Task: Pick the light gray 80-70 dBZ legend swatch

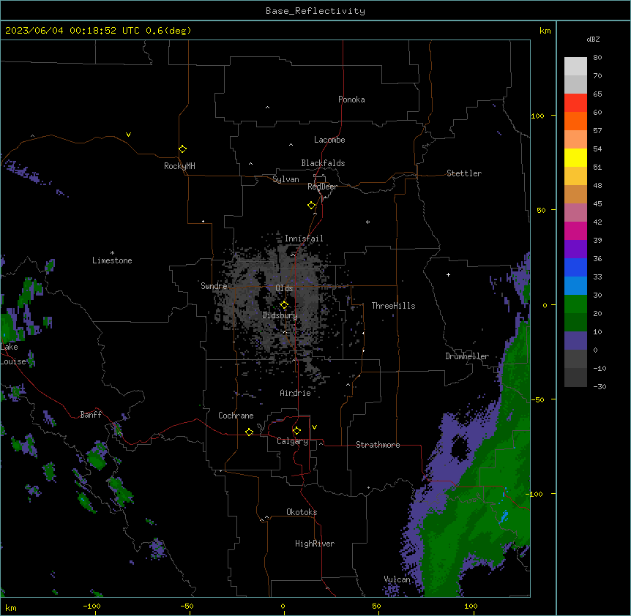Action: [x=575, y=66]
